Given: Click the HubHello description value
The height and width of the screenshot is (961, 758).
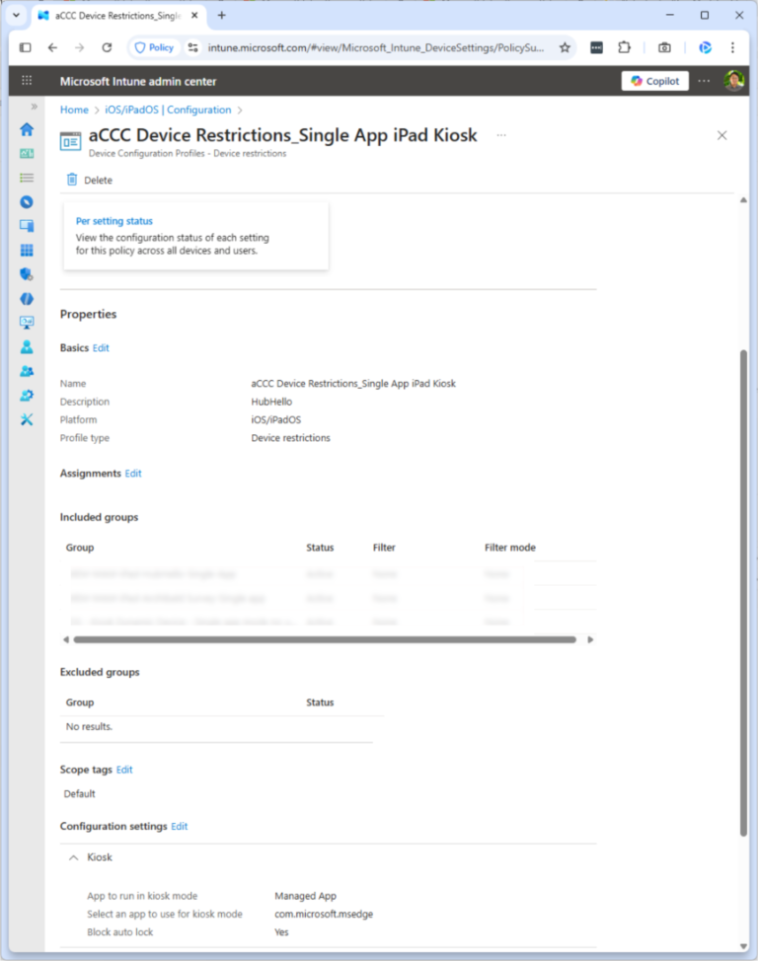Looking at the screenshot, I should pyautogui.click(x=271, y=402).
